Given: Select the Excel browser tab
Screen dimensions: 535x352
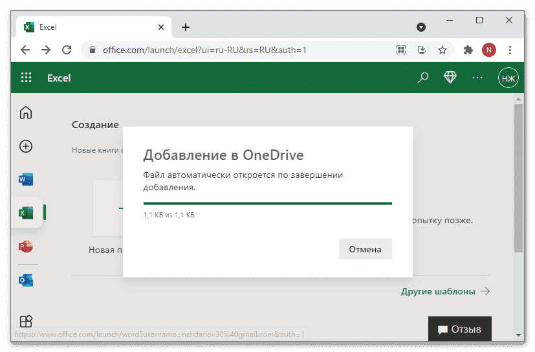Looking at the screenshot, I should pyautogui.click(x=91, y=27).
